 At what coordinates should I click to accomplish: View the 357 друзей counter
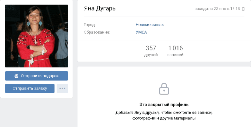coord(151,51)
